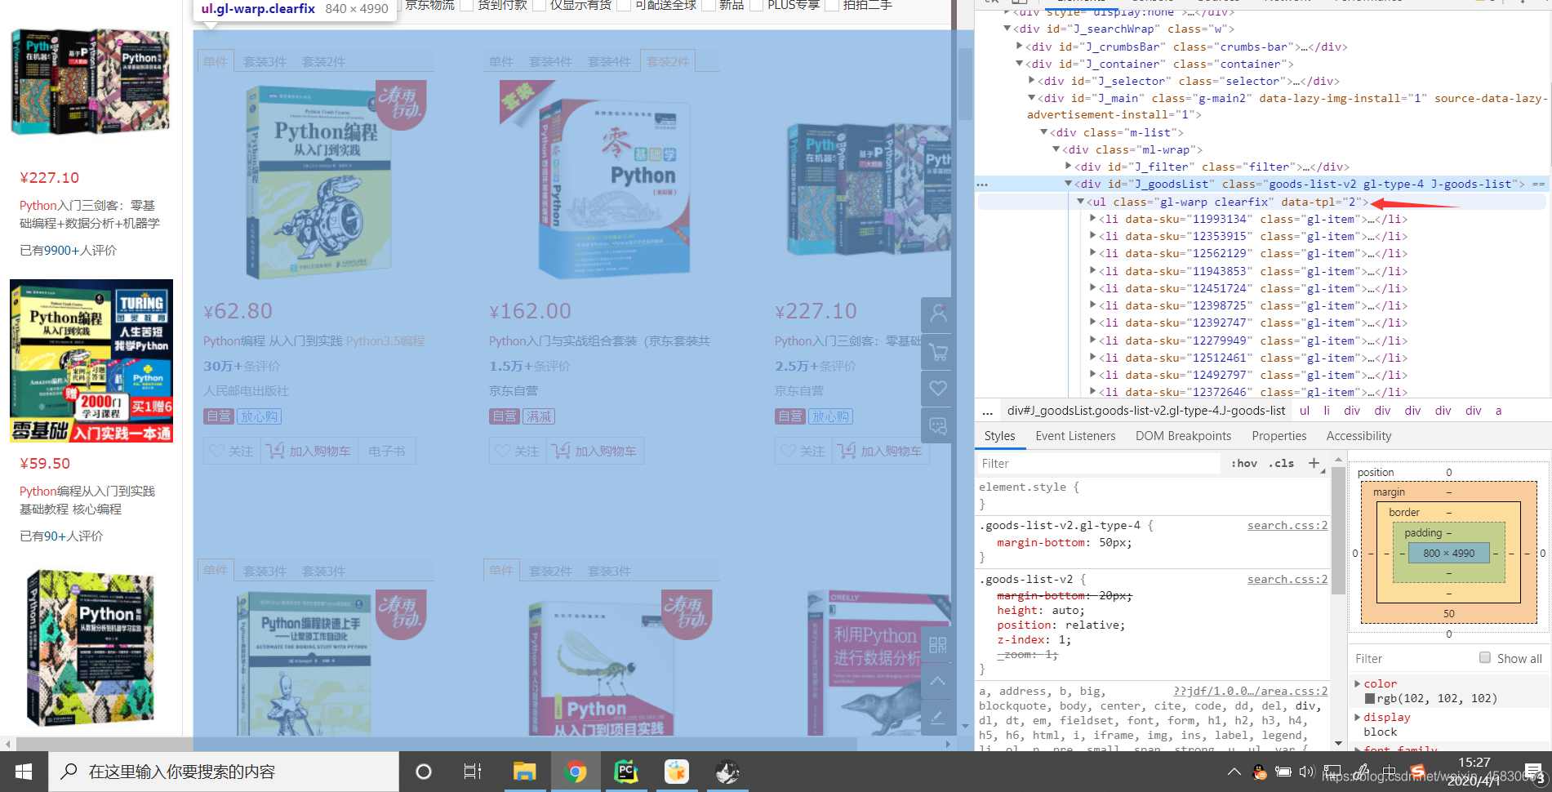Click 关注 for ¥162.00 book set

coord(518,451)
